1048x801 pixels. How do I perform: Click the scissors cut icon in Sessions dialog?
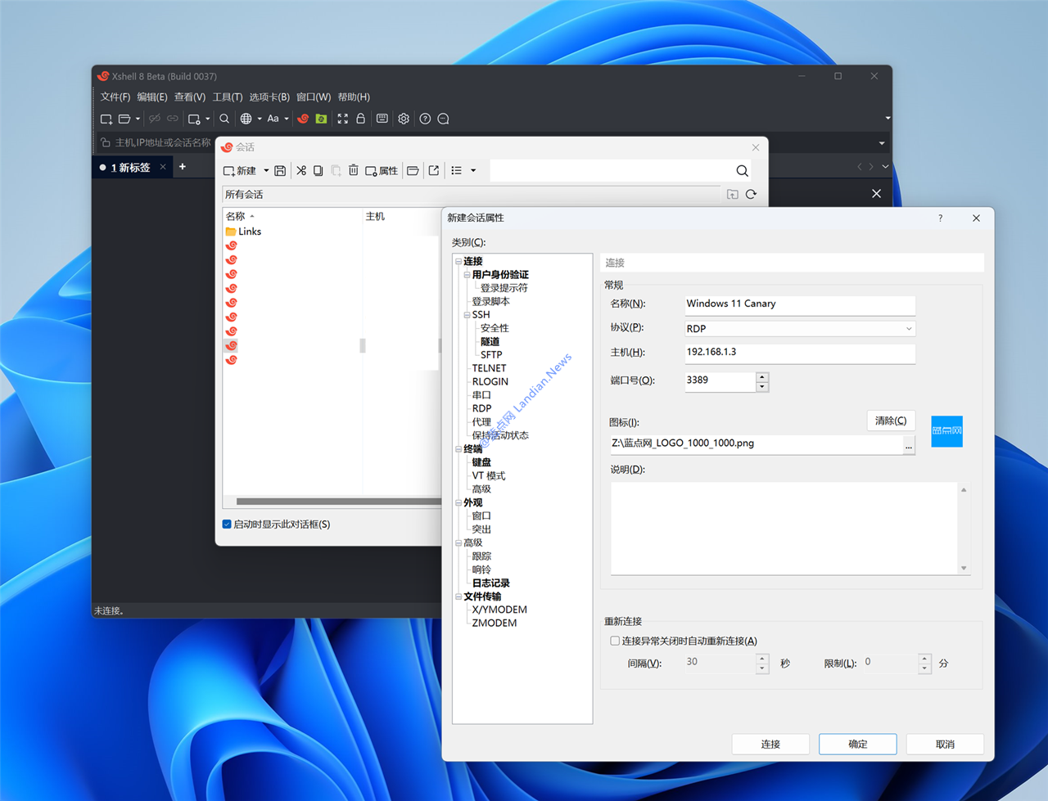(x=301, y=170)
